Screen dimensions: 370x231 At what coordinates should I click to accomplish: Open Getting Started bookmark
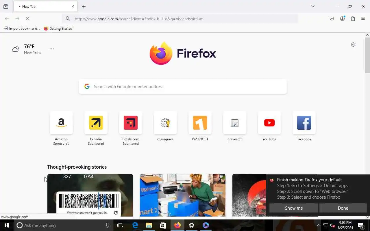tap(58, 29)
